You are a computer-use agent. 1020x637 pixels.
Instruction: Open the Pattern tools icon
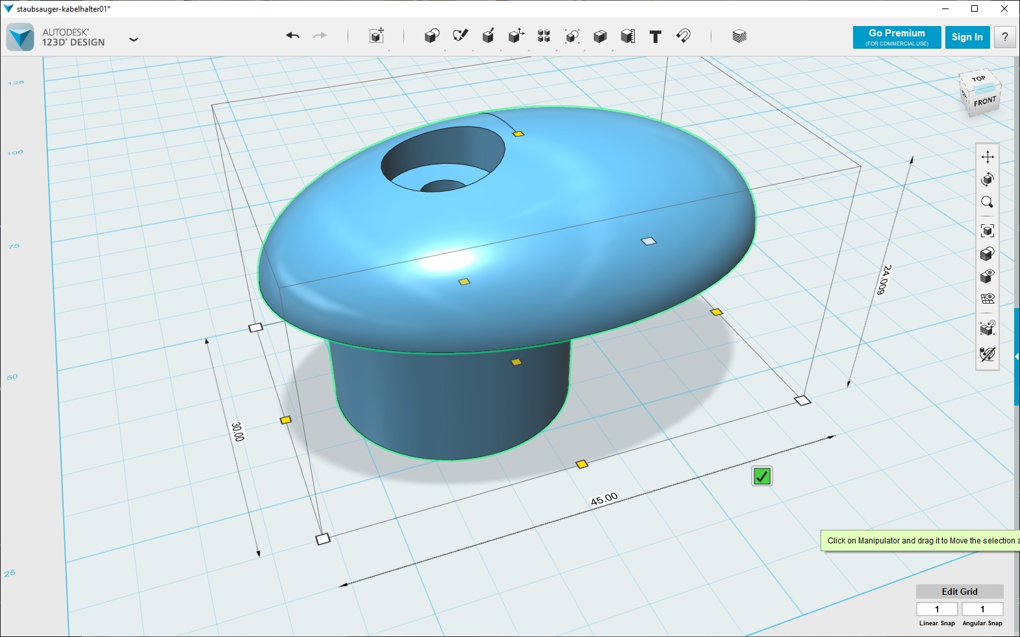tap(544, 36)
